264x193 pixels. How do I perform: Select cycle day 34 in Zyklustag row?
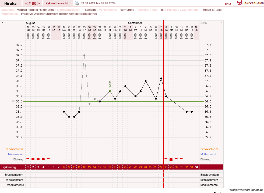pos(196,167)
